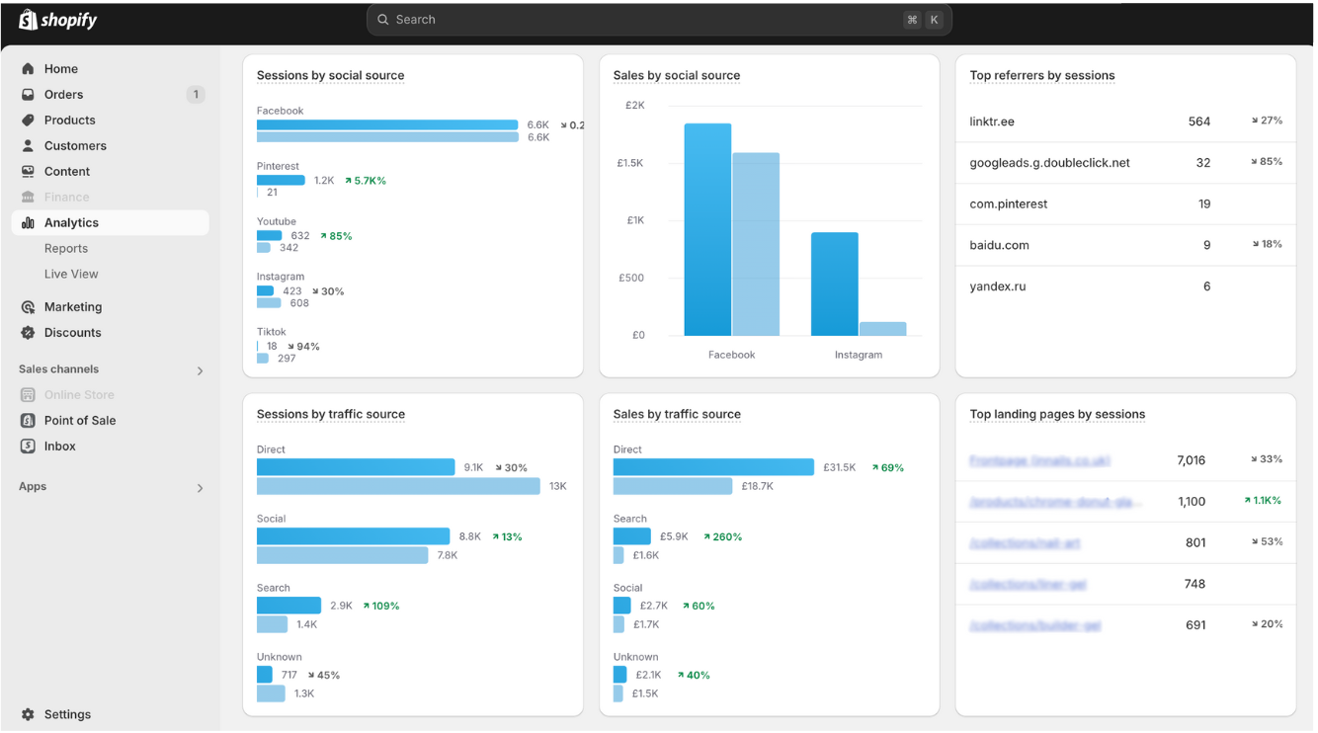The width and height of the screenshot is (1318, 733).
Task: Click the Point of Sale bag icon
Action: (x=28, y=421)
